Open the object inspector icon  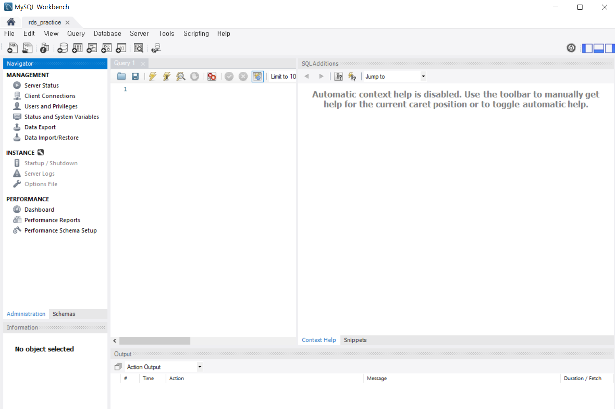(45, 48)
